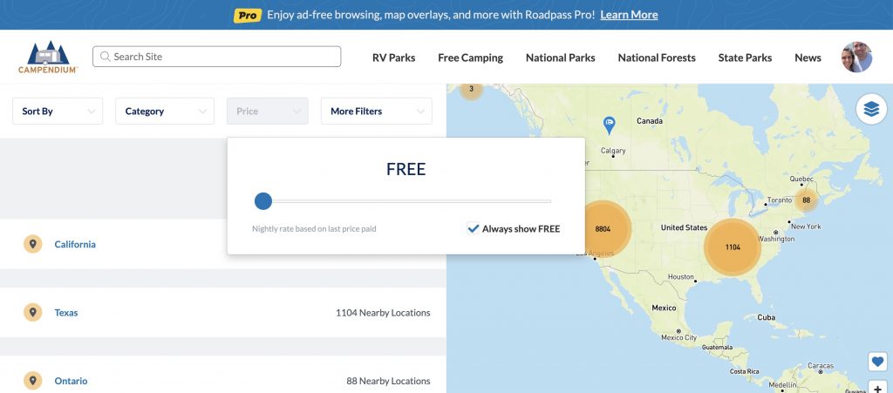This screenshot has width=893, height=393.
Task: Click the Search Site input field
Action: (x=216, y=57)
